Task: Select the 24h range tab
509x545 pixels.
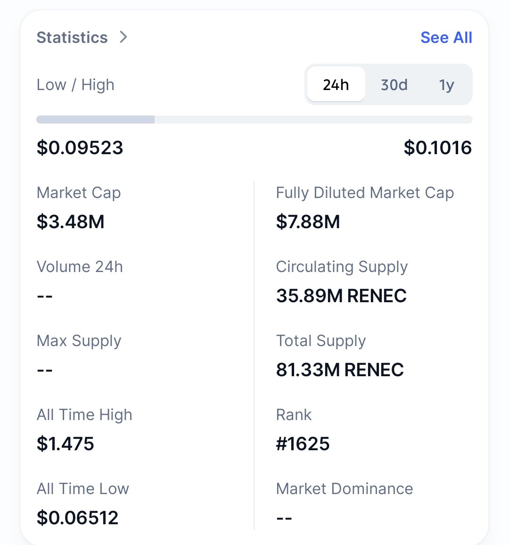Action: 336,85
